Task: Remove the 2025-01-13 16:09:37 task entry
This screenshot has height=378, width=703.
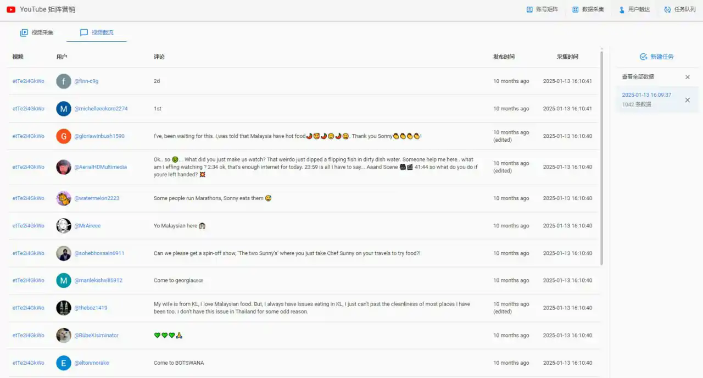Action: (x=688, y=100)
